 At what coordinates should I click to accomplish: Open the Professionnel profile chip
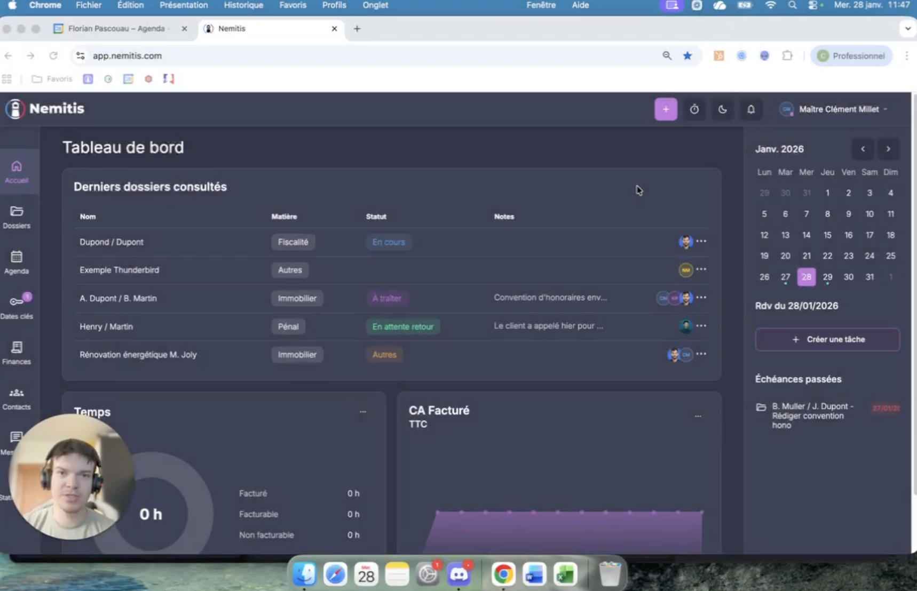[x=851, y=56]
